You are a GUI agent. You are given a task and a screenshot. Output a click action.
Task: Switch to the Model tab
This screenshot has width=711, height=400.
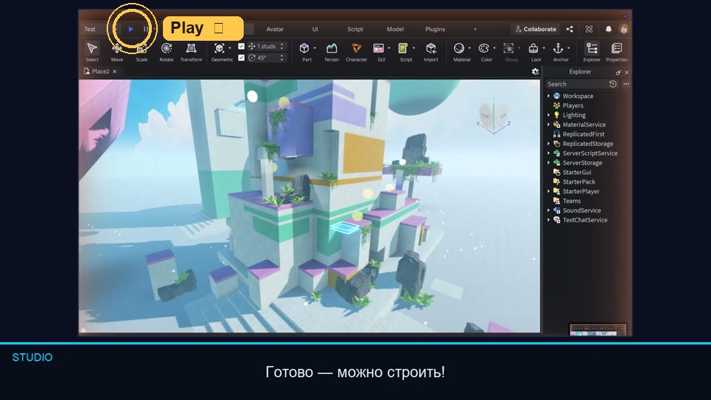click(395, 29)
